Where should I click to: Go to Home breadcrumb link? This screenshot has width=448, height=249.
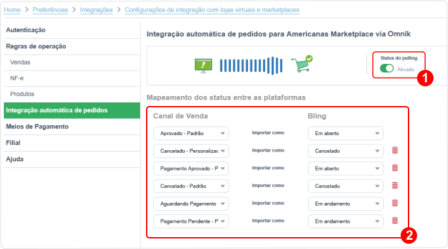[x=12, y=10]
